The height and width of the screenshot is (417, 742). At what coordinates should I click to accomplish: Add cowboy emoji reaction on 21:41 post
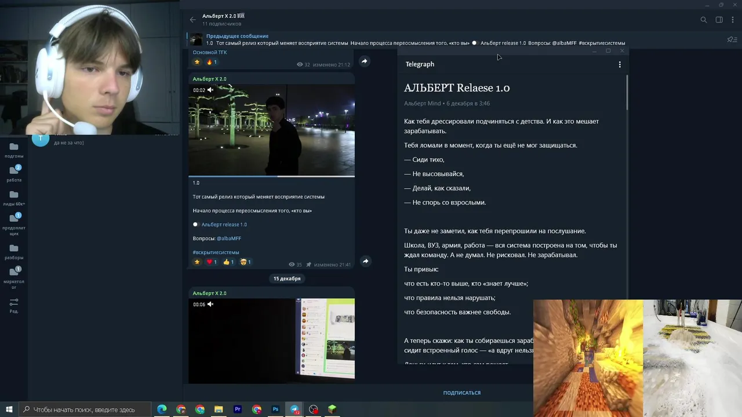click(245, 262)
